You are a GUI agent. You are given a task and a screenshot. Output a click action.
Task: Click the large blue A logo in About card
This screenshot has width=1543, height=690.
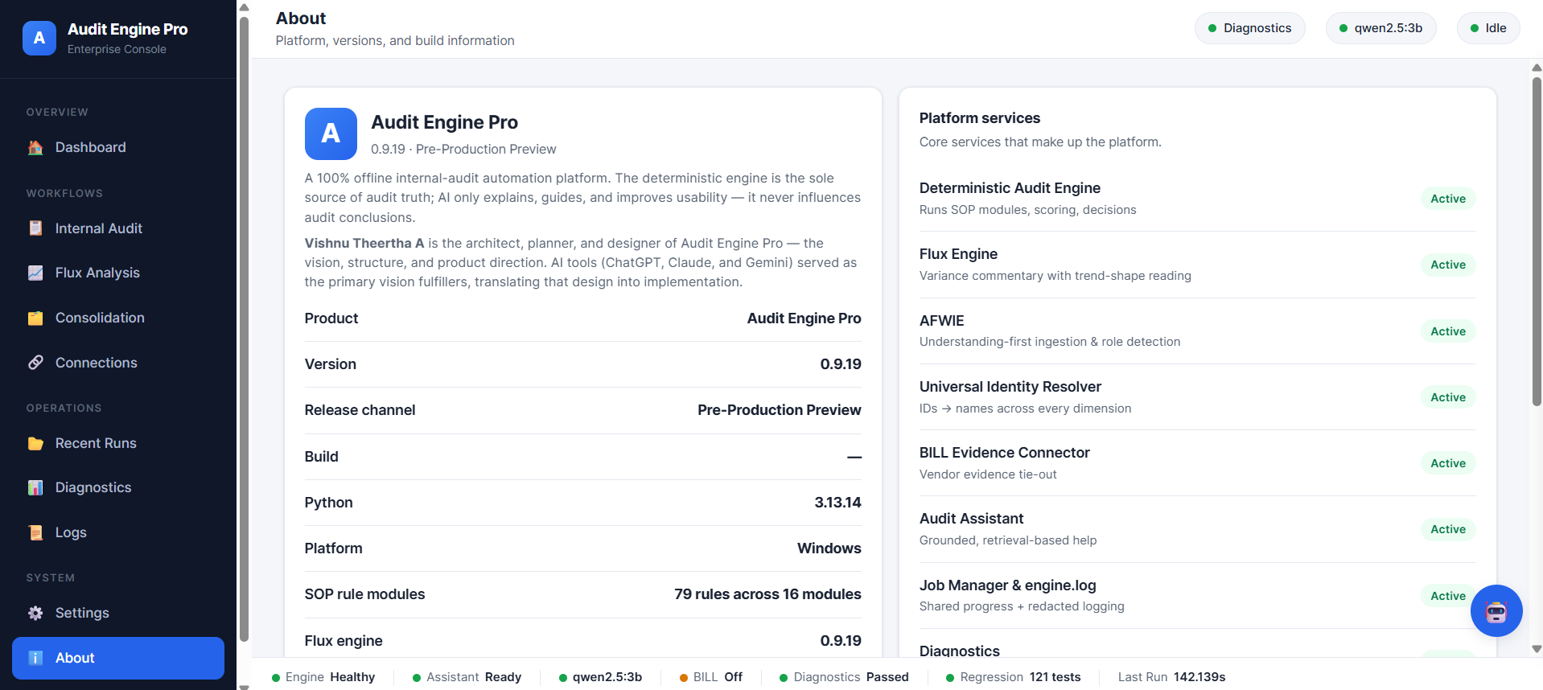click(x=331, y=133)
